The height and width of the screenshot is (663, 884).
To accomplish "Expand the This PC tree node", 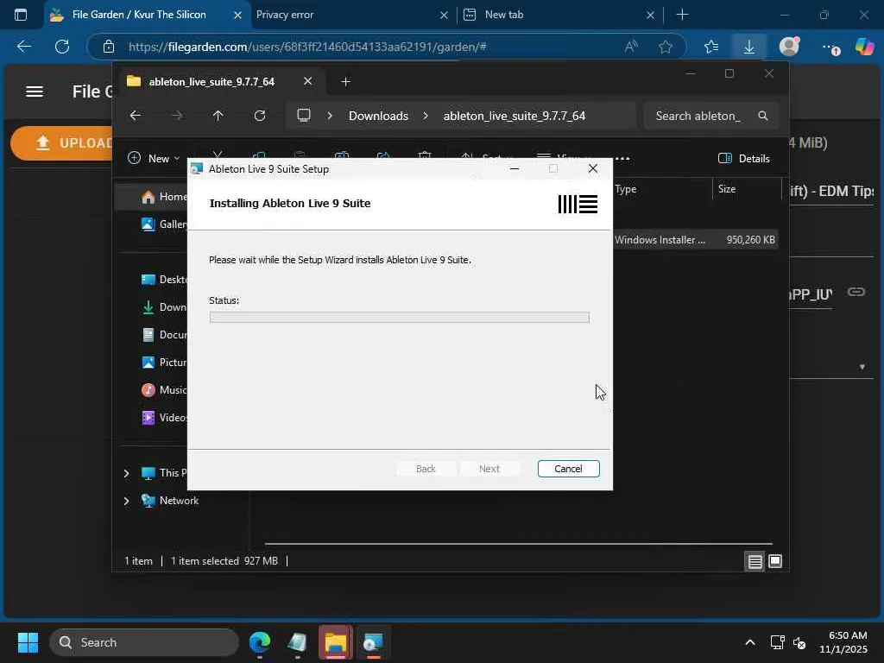I will tap(126, 473).
